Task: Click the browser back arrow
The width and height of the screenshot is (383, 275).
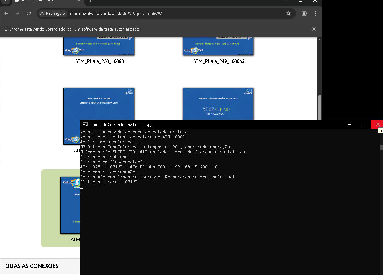Action: click(x=6, y=13)
